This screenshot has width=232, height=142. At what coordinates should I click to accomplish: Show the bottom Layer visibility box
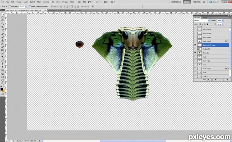coord(195,76)
